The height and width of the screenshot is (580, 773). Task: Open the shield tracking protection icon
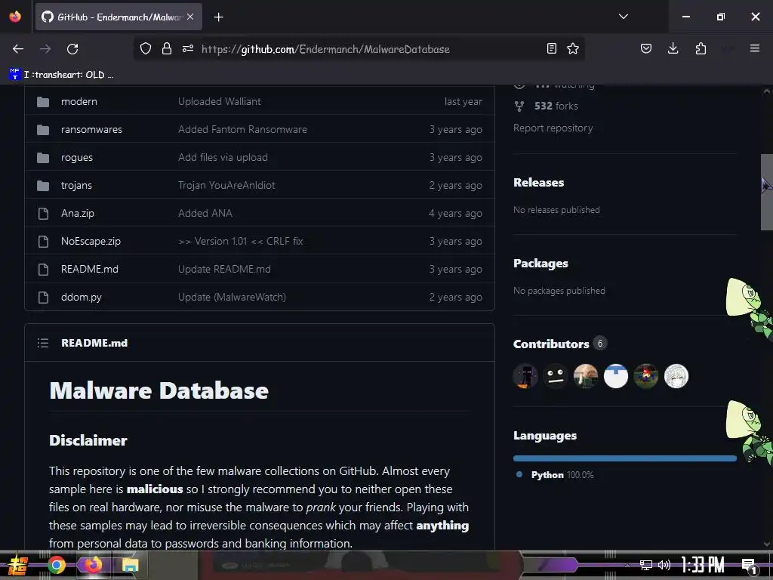click(x=146, y=48)
